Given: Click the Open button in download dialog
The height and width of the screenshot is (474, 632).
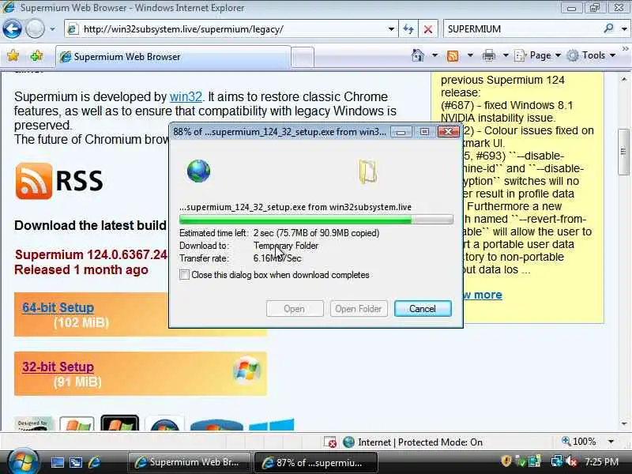Looking at the screenshot, I should tap(295, 309).
